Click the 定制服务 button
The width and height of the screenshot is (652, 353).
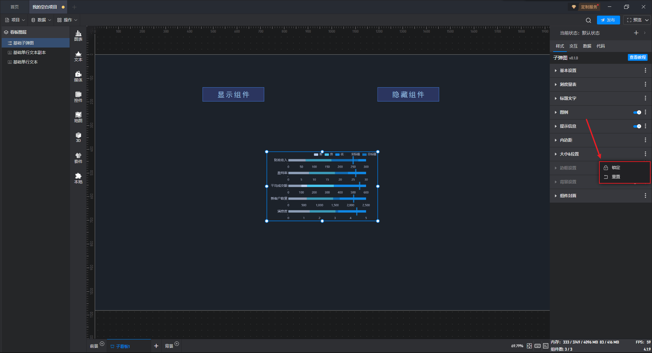point(585,7)
